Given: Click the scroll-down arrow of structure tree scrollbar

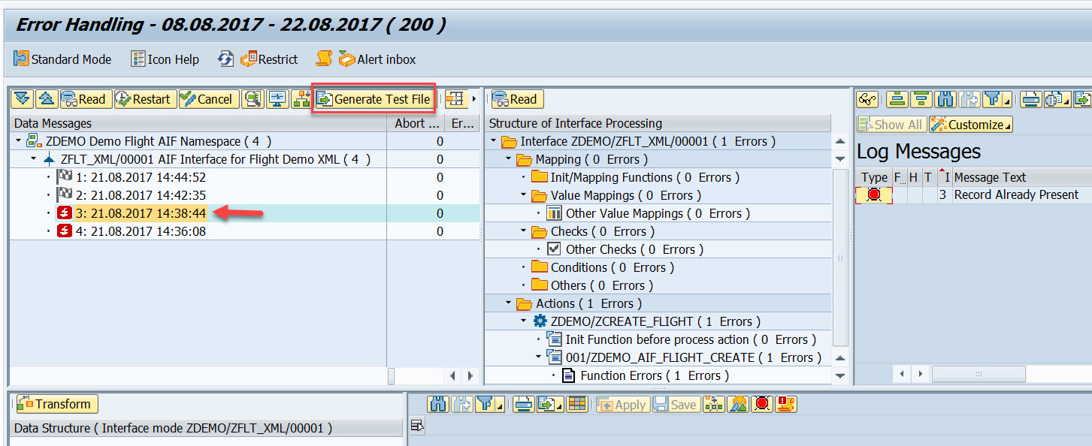Looking at the screenshot, I should tap(840, 375).
